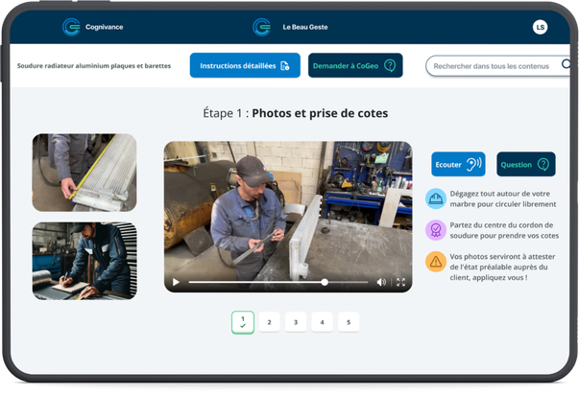Click warning 'Vos photos serviront à attester'
Viewport: 579px width, 395px height.
click(502, 267)
